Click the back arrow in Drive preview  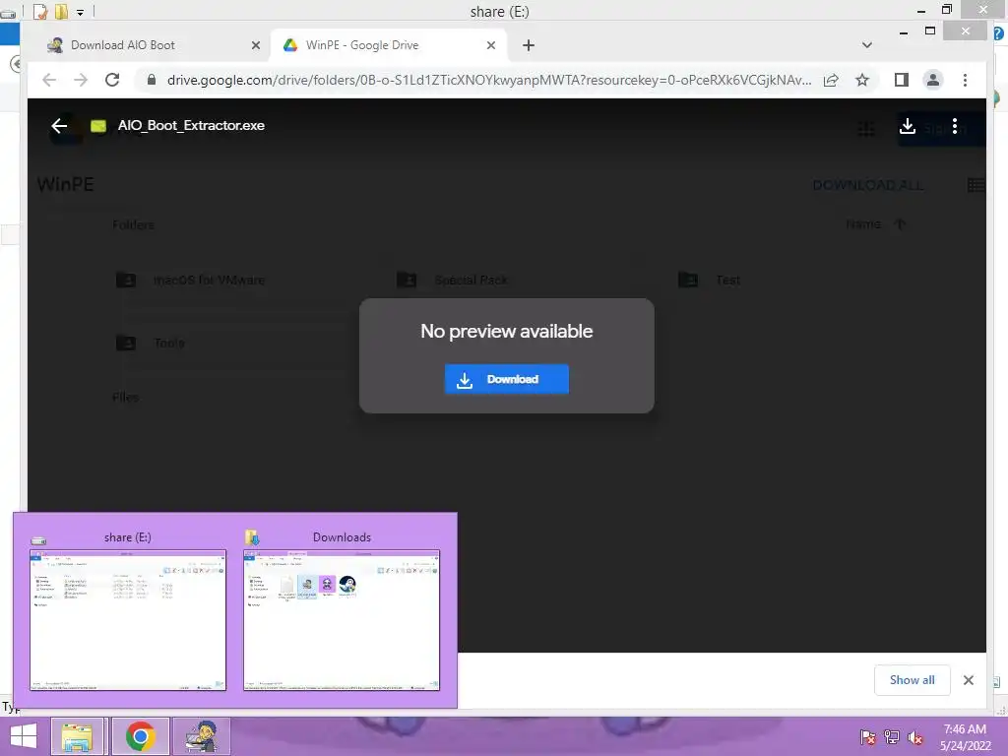click(x=59, y=125)
